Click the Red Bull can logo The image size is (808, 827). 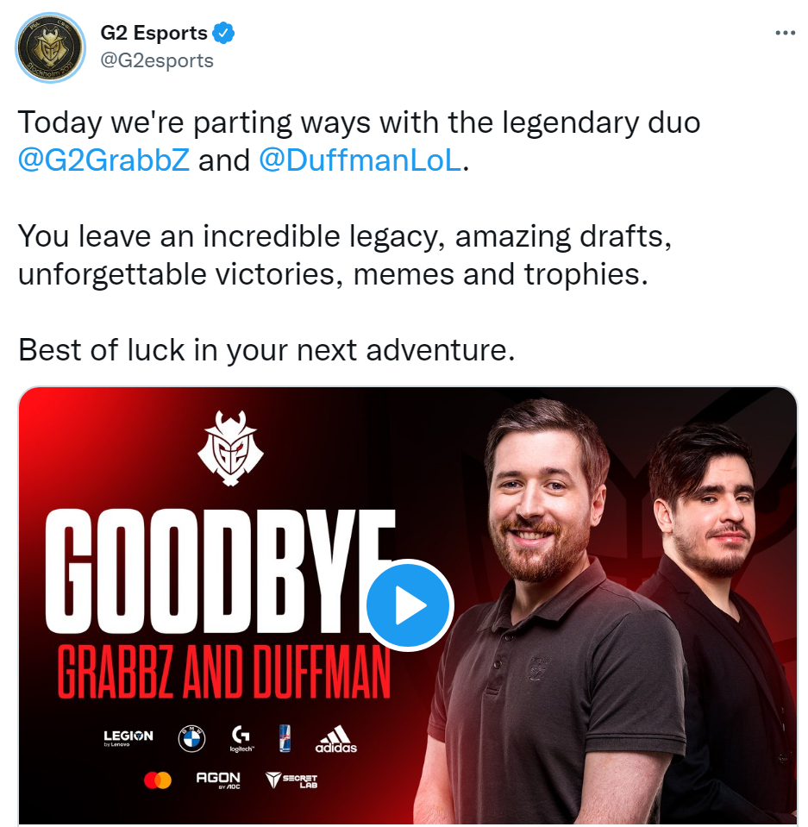click(285, 738)
